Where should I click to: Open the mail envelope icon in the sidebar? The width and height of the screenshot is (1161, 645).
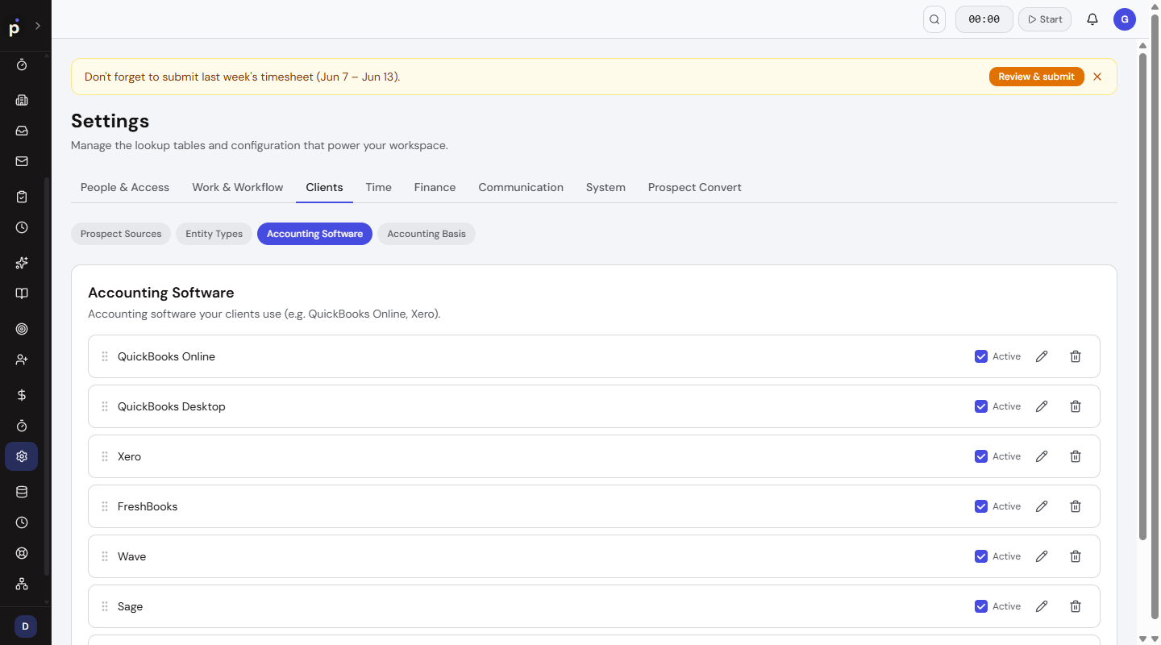22,161
